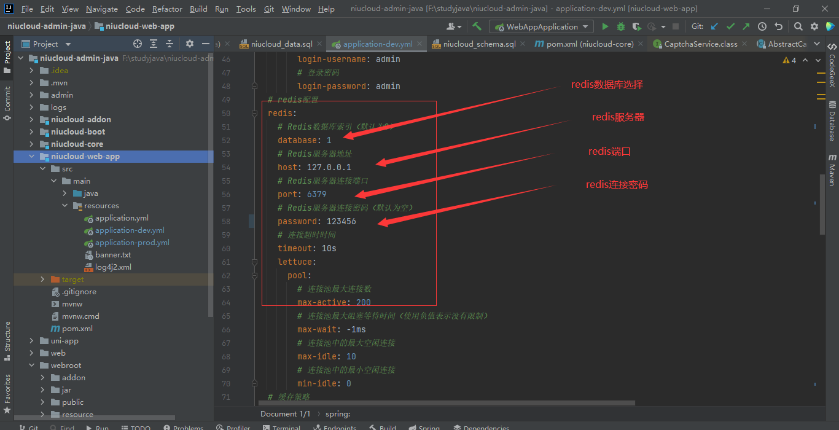
Task: Switch to niucloud_schema.sql tab
Action: (x=479, y=44)
